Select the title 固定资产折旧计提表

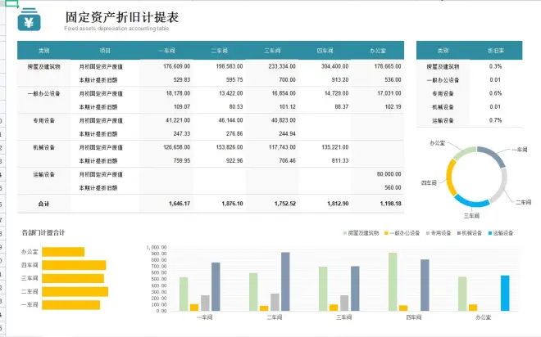[x=122, y=16]
